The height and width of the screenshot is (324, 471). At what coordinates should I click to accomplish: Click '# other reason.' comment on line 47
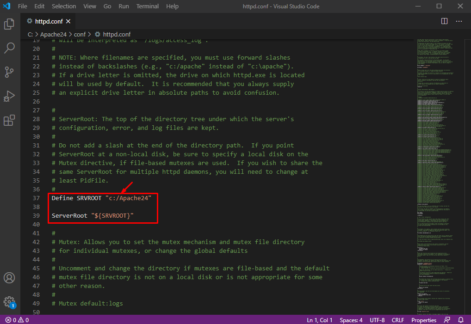point(78,286)
